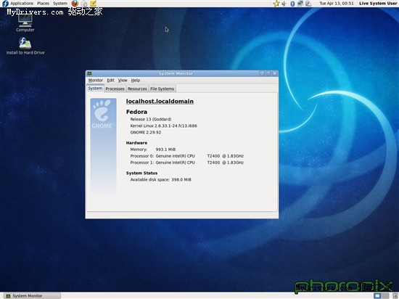
Task: Click the Kernel Linux 2.6.33.1-24.fc13.i686 line
Action: (x=164, y=126)
